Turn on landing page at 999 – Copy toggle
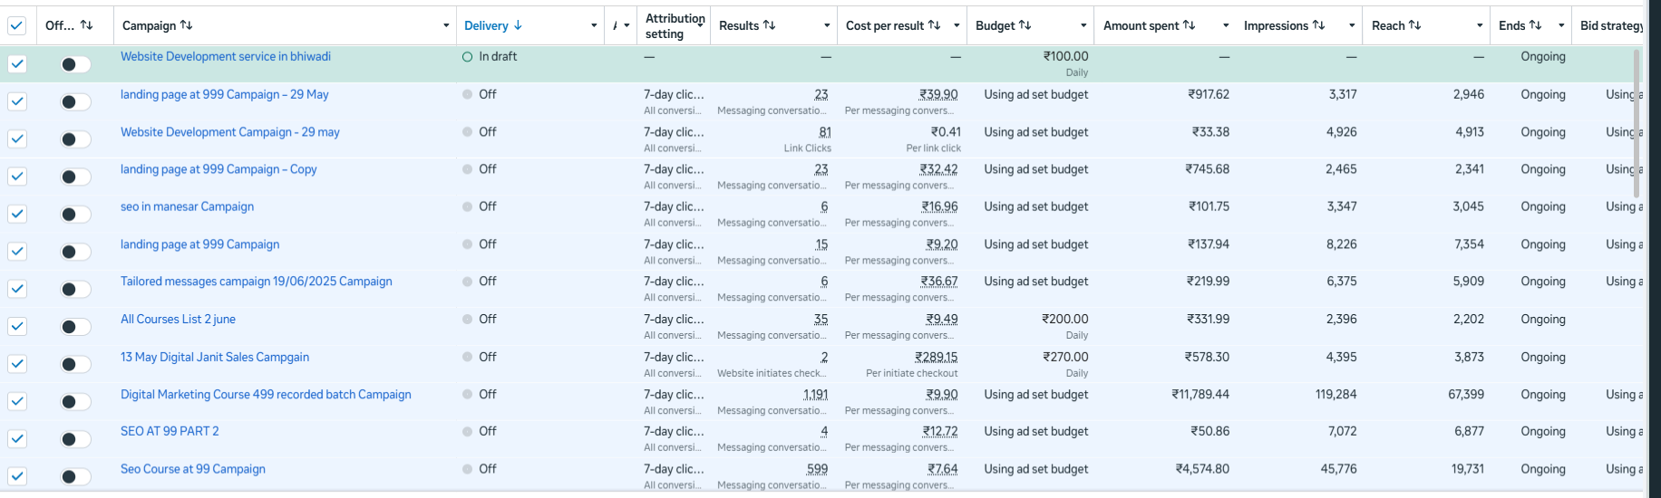 click(75, 177)
